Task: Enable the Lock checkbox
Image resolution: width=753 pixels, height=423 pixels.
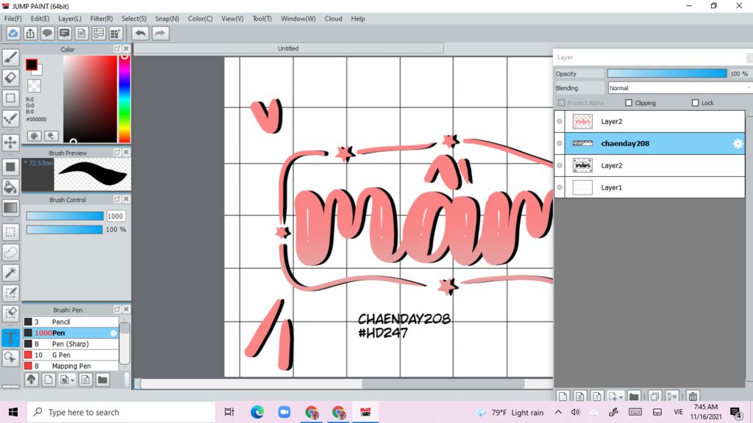Action: pyautogui.click(x=695, y=103)
